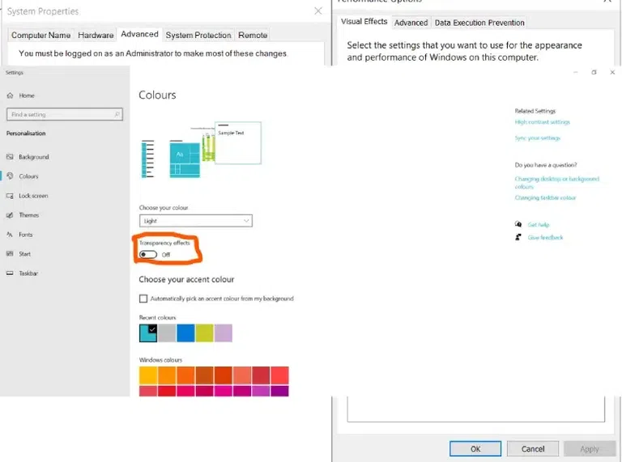This screenshot has height=462, width=622.
Task: Pick the purple Windows colour ending second row
Action: click(279, 391)
